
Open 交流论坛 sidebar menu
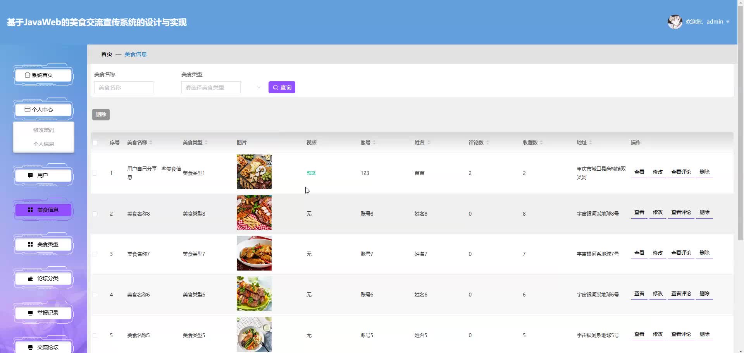click(x=43, y=347)
